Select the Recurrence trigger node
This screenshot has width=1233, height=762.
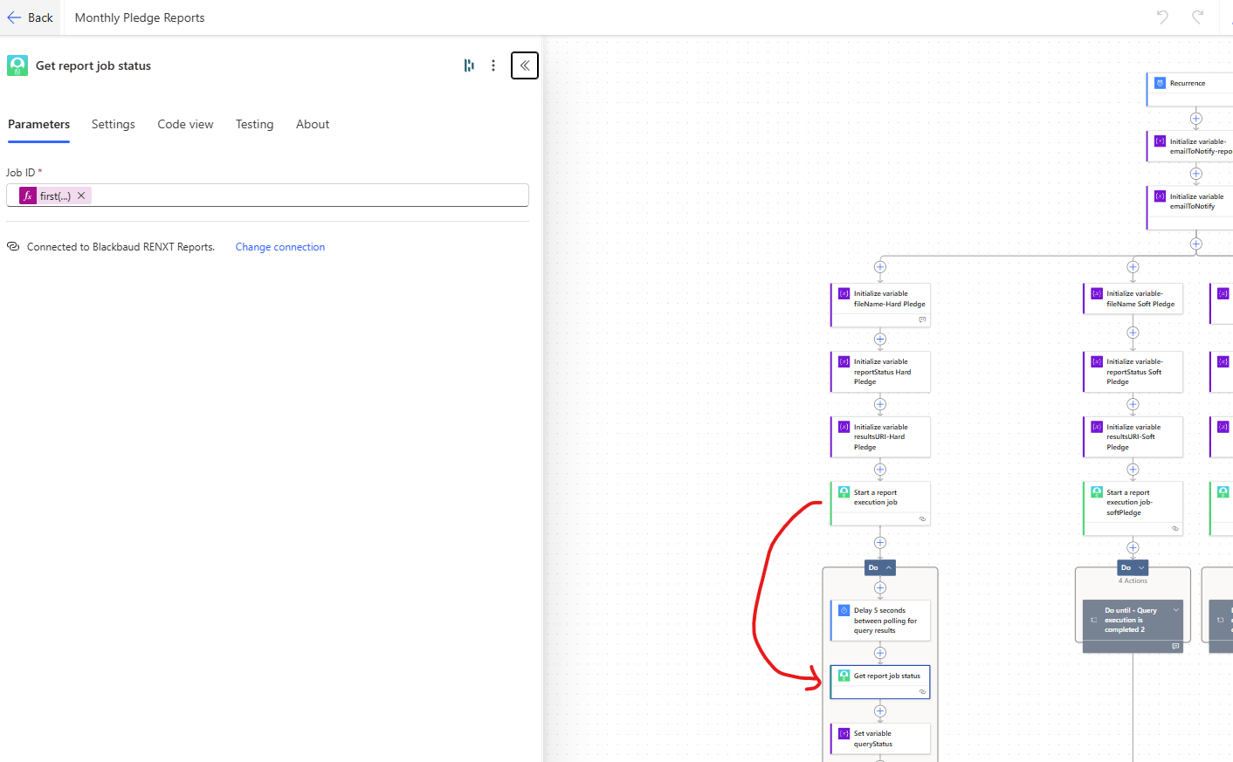click(1189, 90)
